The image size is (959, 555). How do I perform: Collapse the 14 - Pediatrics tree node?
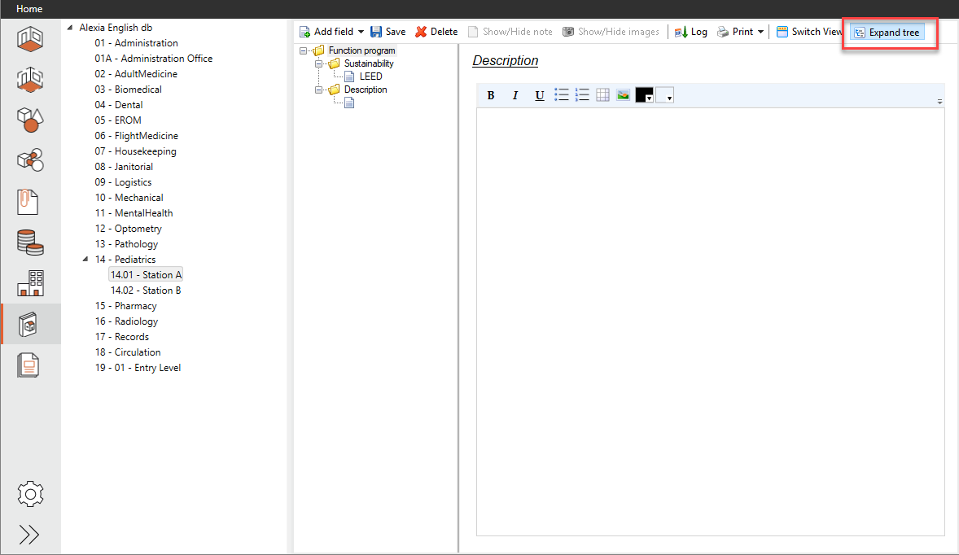(x=86, y=260)
